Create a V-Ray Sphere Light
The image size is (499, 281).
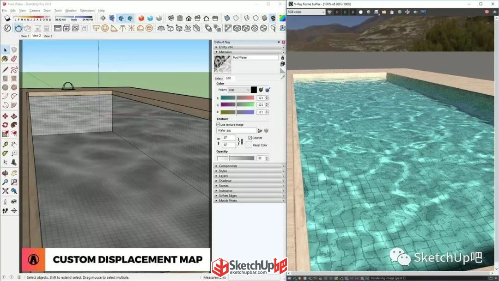coord(105,28)
